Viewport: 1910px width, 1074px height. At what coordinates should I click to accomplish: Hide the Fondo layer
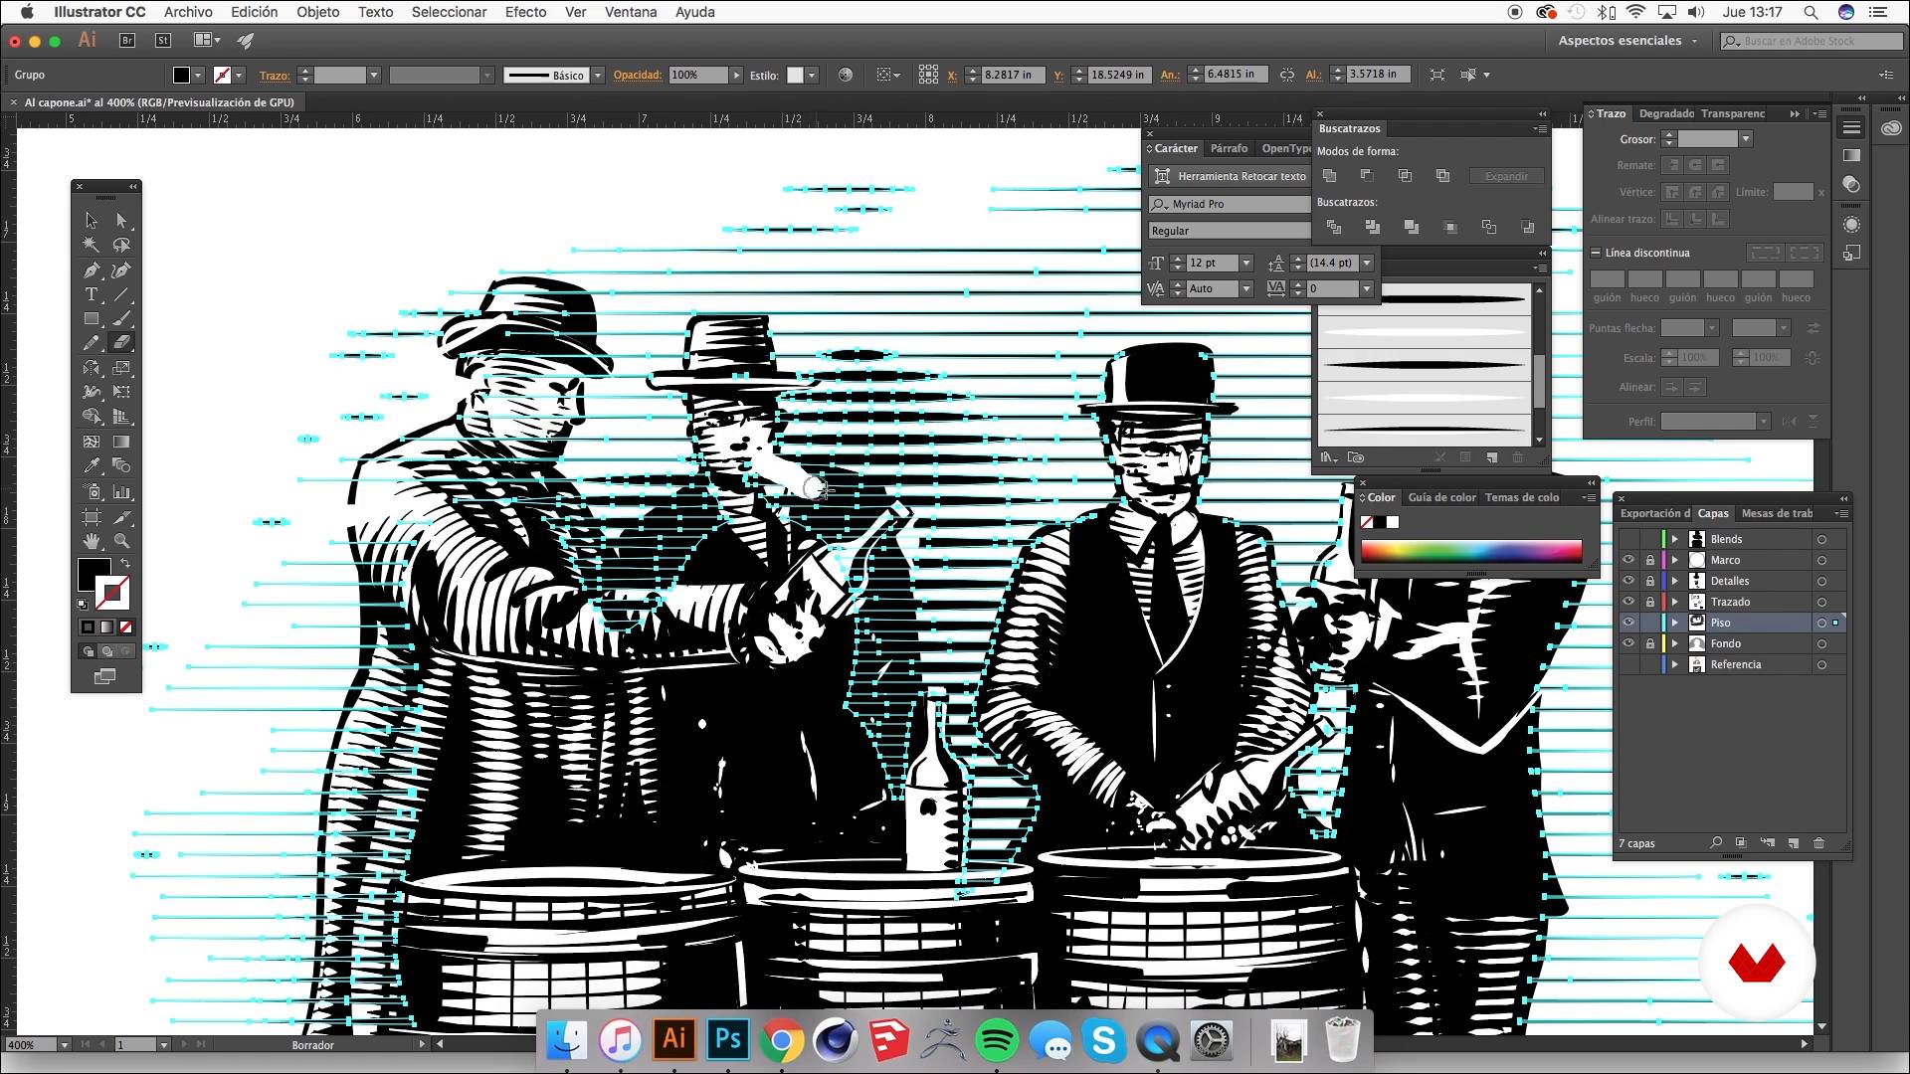point(1628,643)
